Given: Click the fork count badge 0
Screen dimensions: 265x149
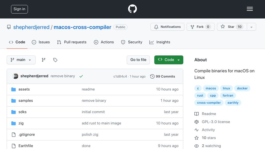Looking at the screenshot, I should (208, 27).
